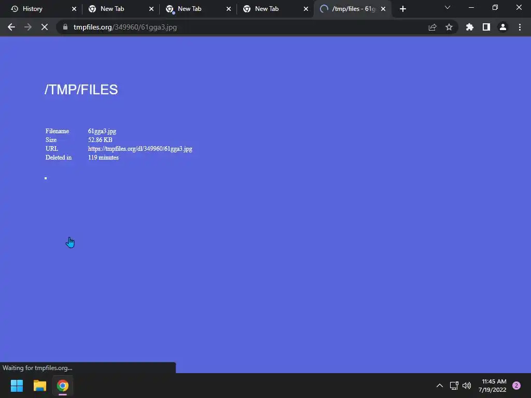The height and width of the screenshot is (398, 531).
Task: Open the tmpfiles.org download URL link
Action: (x=140, y=149)
